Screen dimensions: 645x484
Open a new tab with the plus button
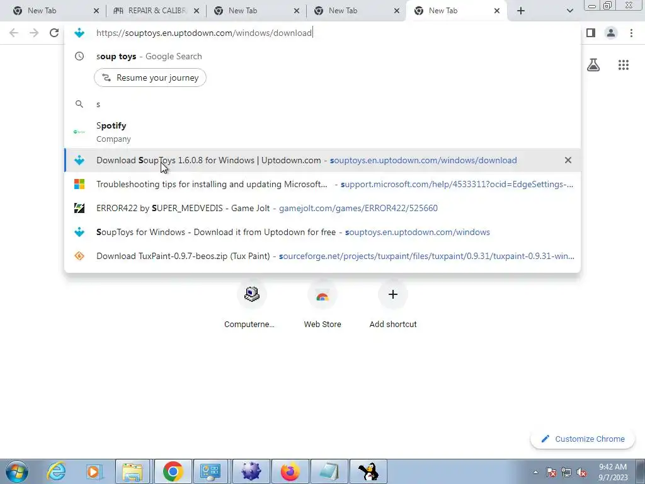[x=521, y=11]
